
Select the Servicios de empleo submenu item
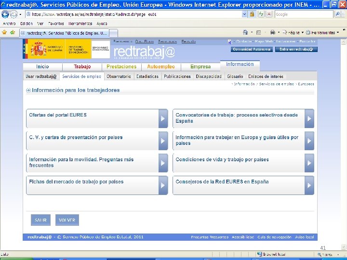[81, 77]
